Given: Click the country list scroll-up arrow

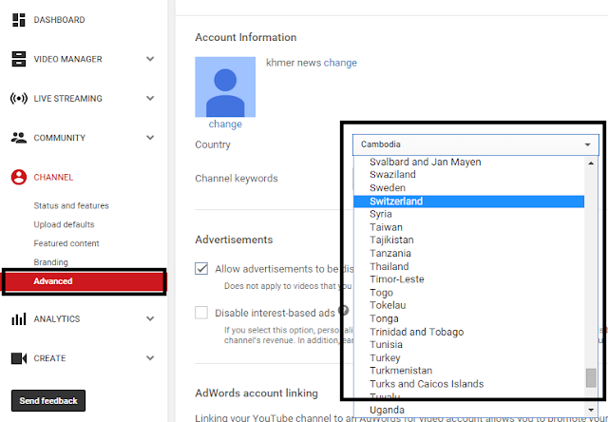Looking at the screenshot, I should [x=591, y=163].
